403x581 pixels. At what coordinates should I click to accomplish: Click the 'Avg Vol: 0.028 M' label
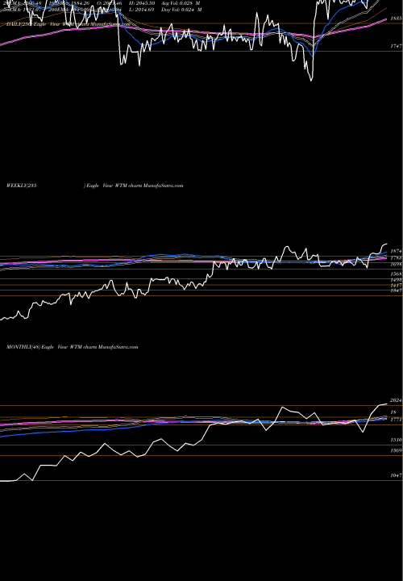(x=181, y=3)
